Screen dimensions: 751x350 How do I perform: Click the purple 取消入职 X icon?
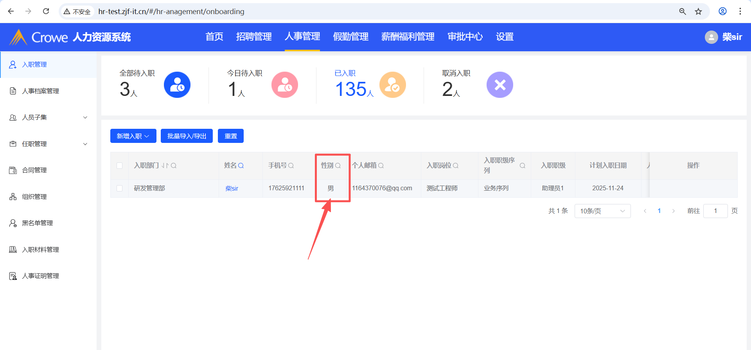coord(500,85)
